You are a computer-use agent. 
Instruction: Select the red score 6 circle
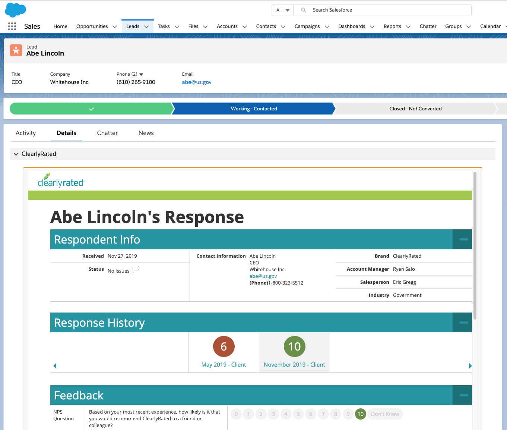coord(224,346)
